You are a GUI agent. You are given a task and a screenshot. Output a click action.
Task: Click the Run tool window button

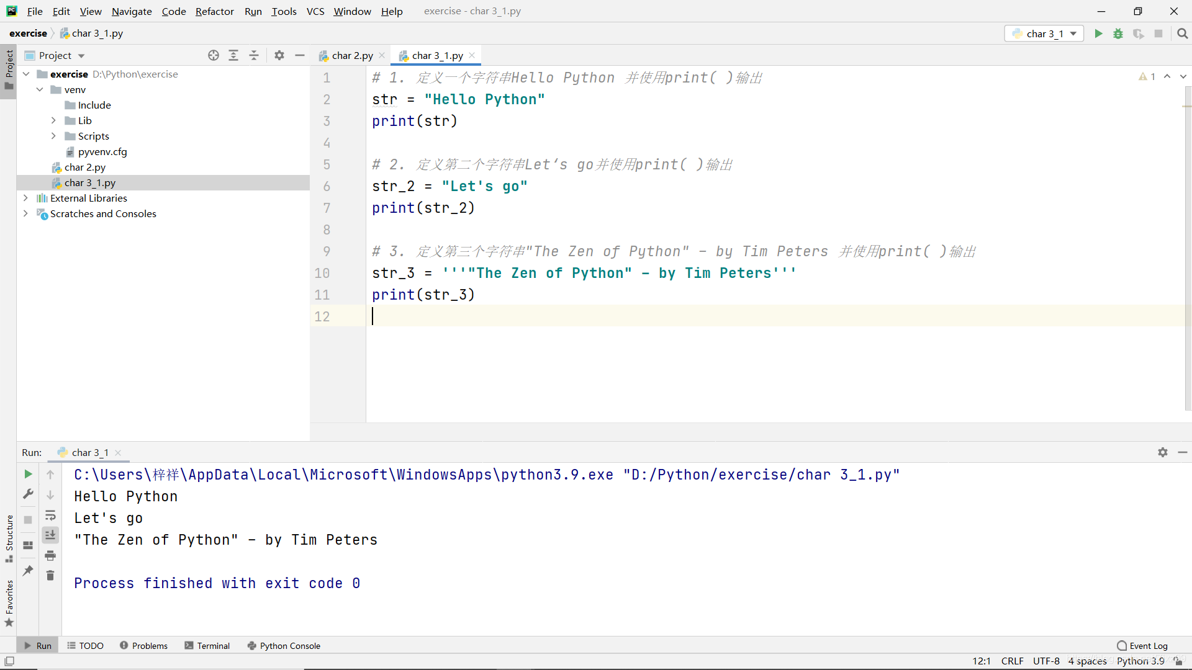38,646
